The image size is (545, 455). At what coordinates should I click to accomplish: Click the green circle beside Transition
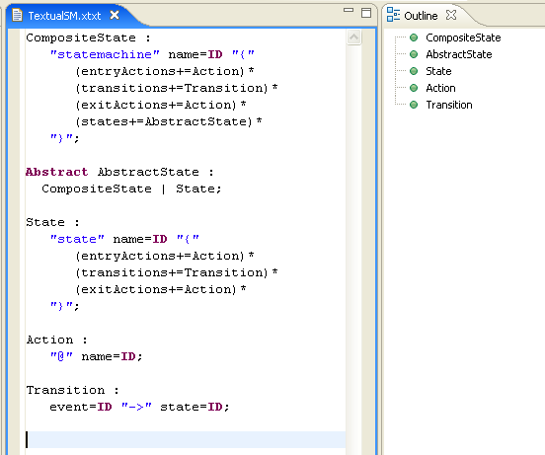click(414, 105)
